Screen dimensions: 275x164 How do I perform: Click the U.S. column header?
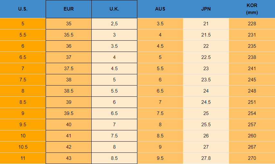23,9
